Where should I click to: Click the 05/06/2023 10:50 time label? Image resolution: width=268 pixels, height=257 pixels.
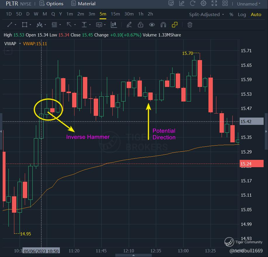coord(41,251)
